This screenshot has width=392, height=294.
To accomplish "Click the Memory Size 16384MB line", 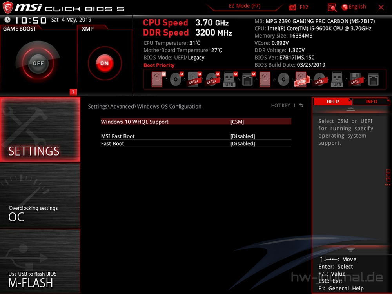I will pyautogui.click(x=283, y=36).
